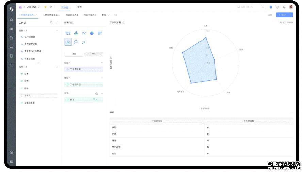
Task: Open the flask icon in left sidebar
Action: click(11, 47)
